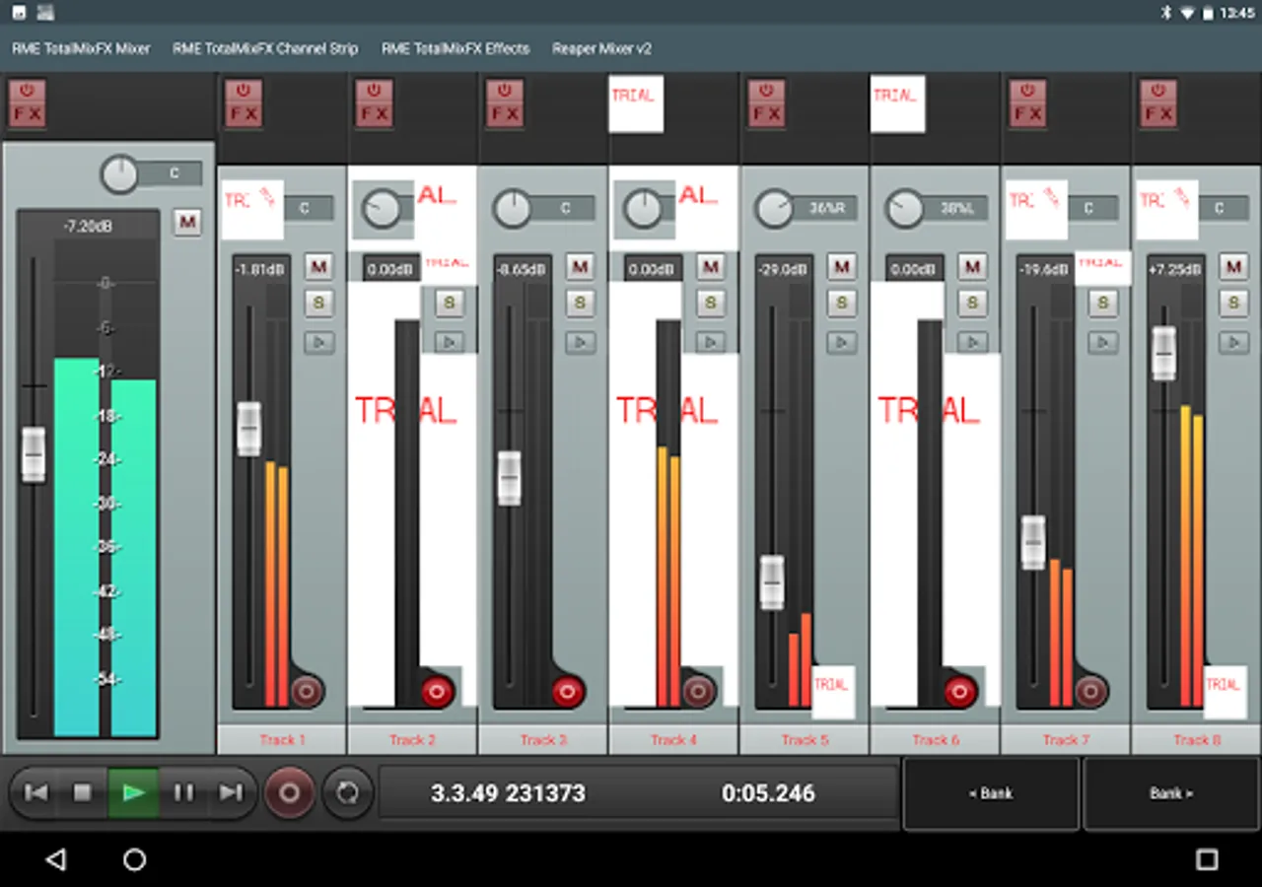1262x887 pixels.
Task: Open RME TotalMixFX Effects tab
Action: click(x=456, y=48)
